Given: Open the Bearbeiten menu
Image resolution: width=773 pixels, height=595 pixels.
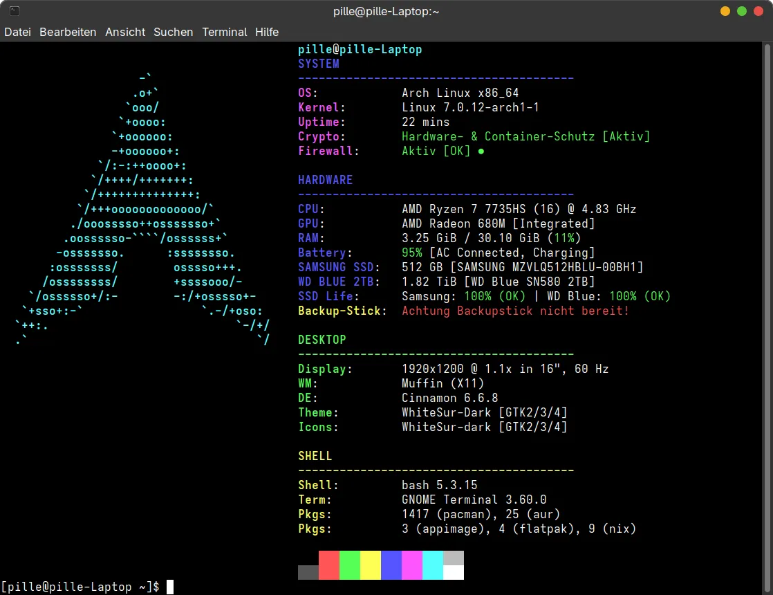Looking at the screenshot, I should point(68,32).
